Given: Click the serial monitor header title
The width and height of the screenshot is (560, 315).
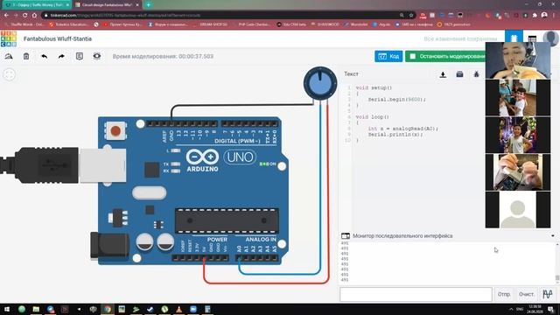Looking at the screenshot, I should click(402, 235).
